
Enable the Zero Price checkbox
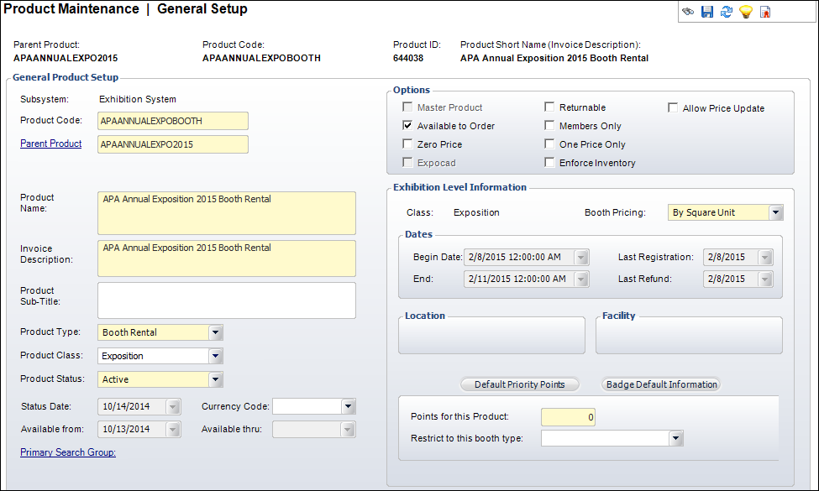coord(407,144)
